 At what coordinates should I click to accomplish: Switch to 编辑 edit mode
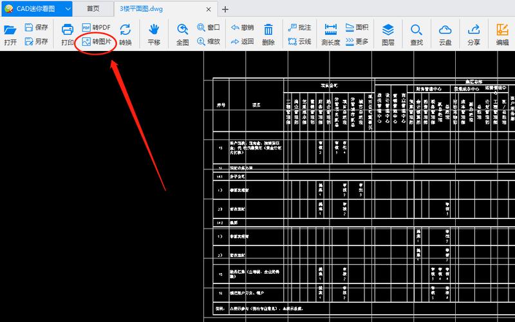502,35
